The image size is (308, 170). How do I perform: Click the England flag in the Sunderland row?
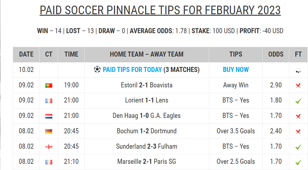49,147
